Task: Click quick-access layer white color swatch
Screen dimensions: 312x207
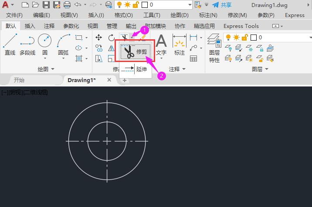Action: click(145, 5)
